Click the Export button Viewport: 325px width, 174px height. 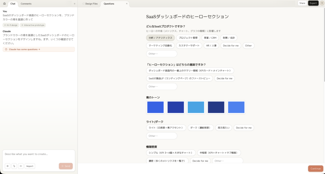pos(313,3)
